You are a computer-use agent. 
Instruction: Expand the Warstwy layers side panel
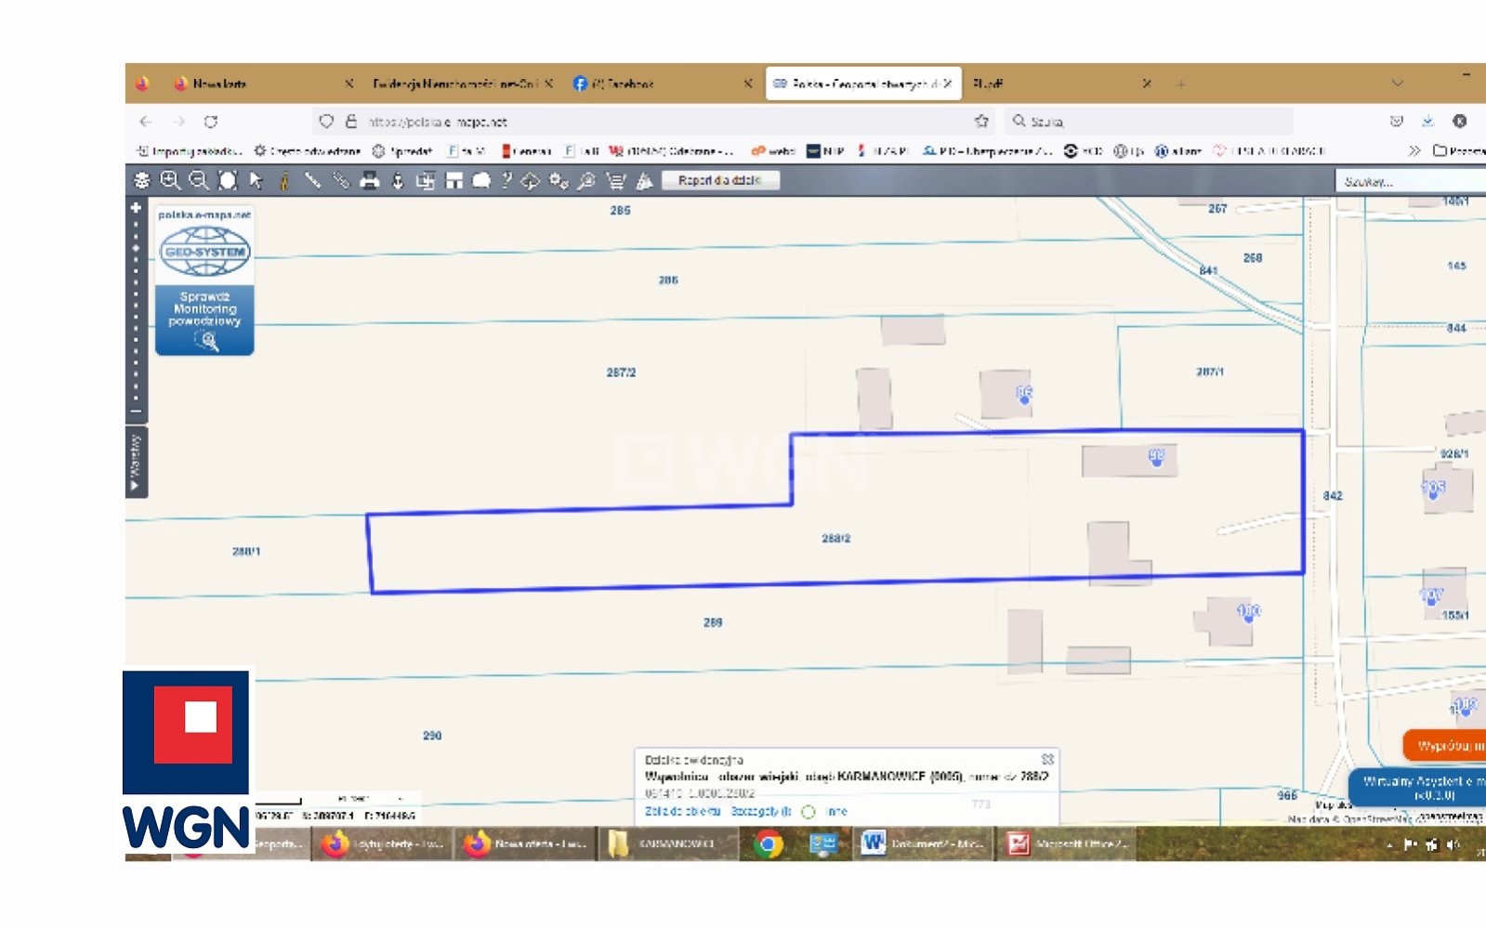click(136, 463)
